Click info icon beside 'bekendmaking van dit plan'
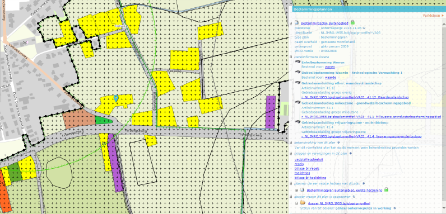This screenshot has width=446, height=214. 338,143
